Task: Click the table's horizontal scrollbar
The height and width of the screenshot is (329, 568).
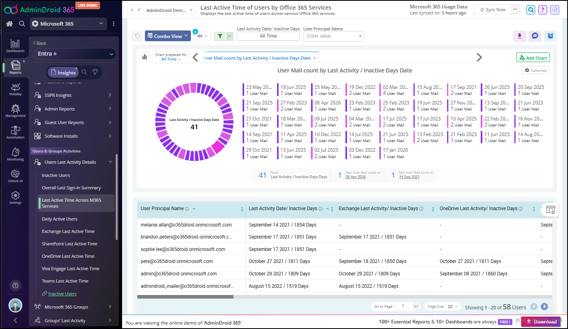Action: pyautogui.click(x=185, y=297)
